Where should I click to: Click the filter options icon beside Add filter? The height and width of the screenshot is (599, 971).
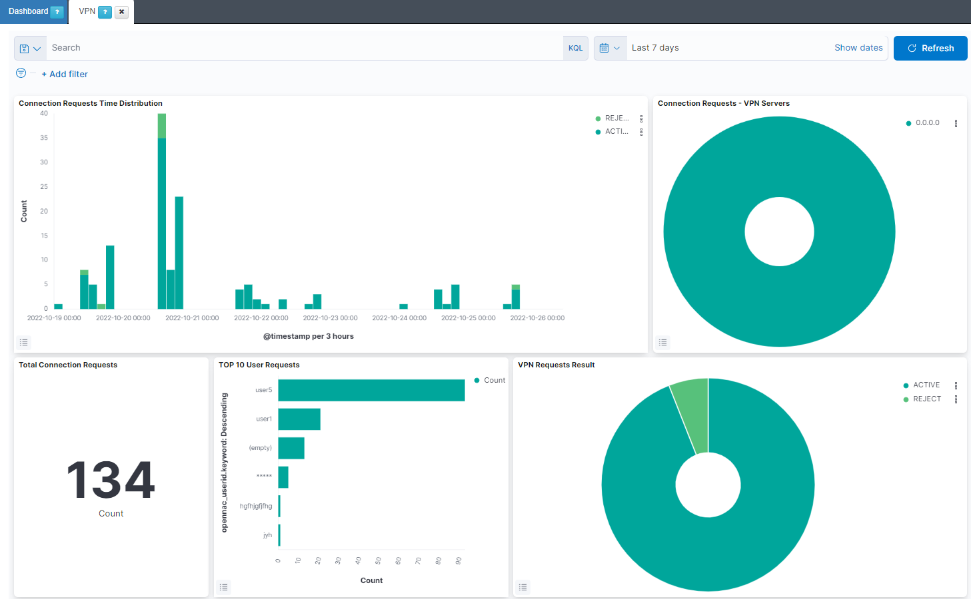21,73
